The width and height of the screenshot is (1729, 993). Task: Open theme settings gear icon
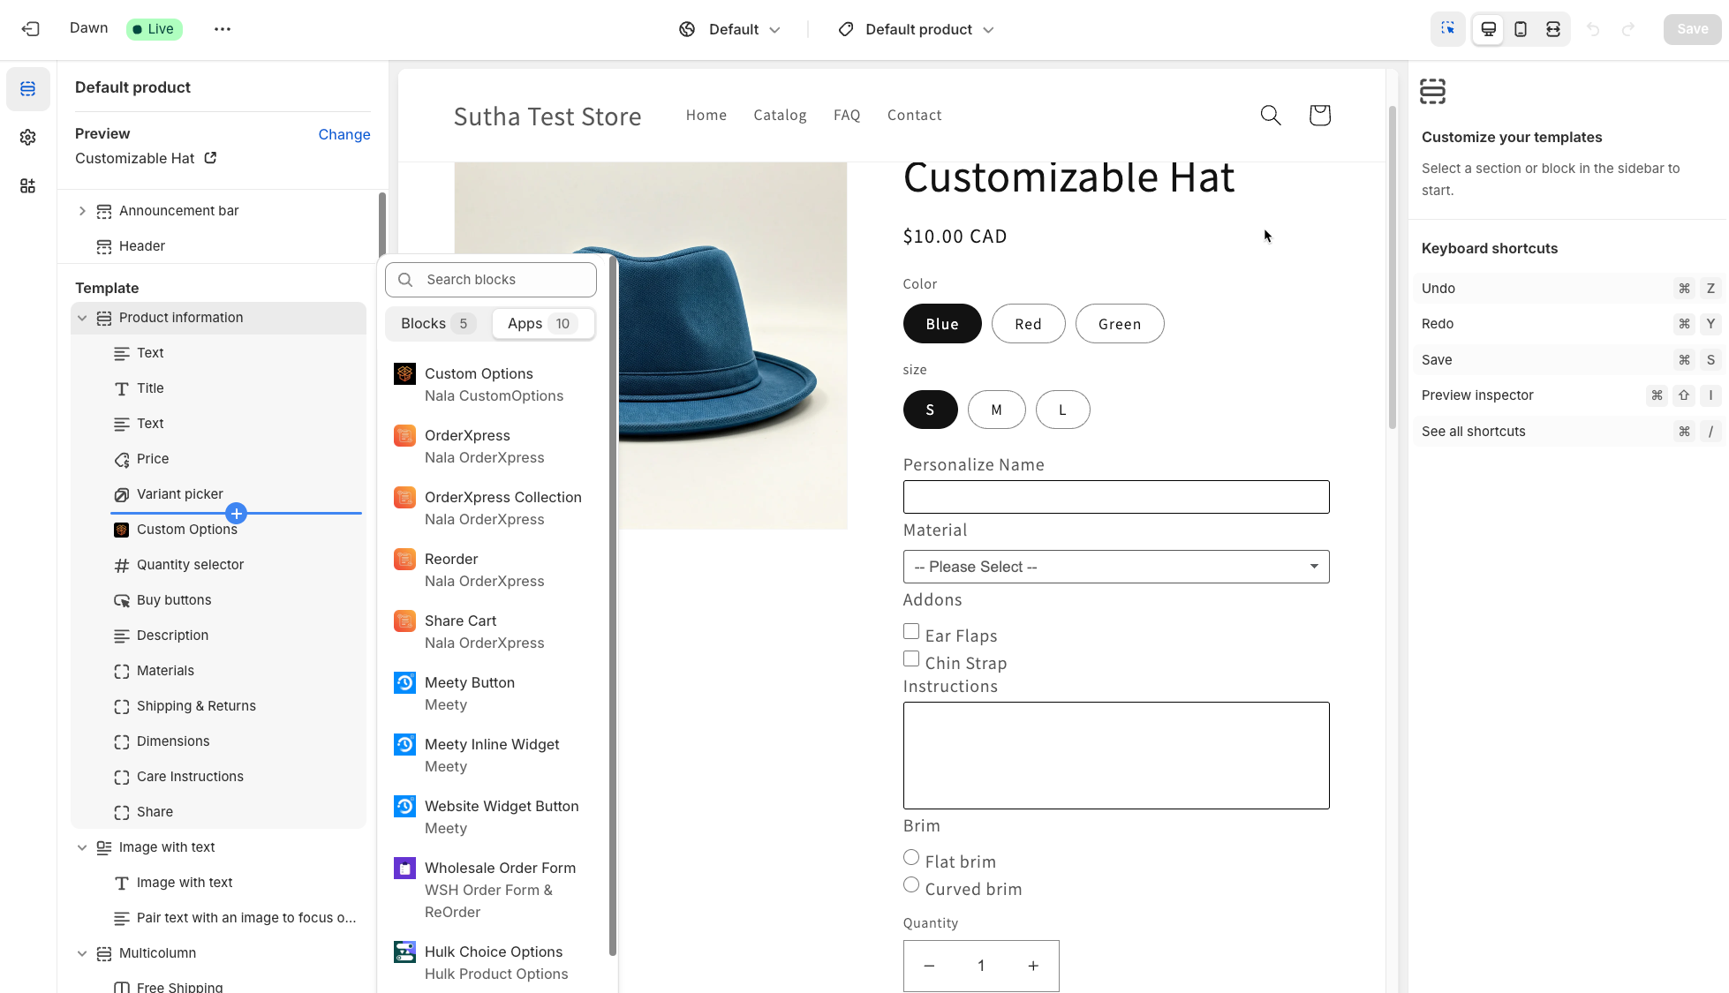[x=28, y=137]
